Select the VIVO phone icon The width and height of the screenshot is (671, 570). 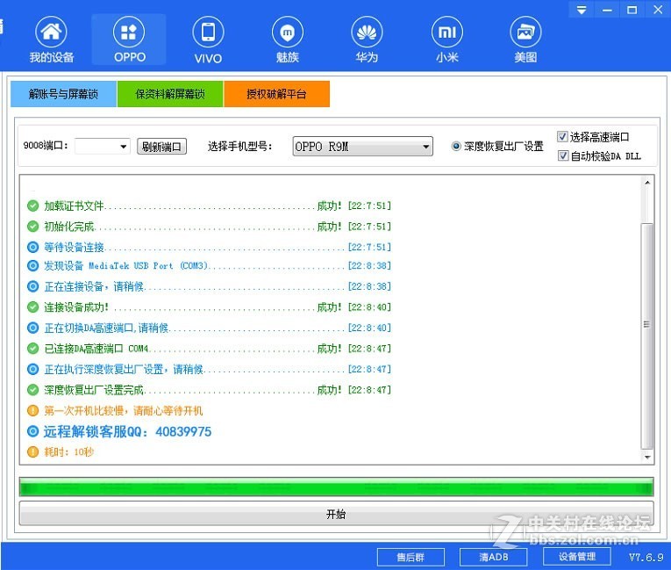pos(208,33)
